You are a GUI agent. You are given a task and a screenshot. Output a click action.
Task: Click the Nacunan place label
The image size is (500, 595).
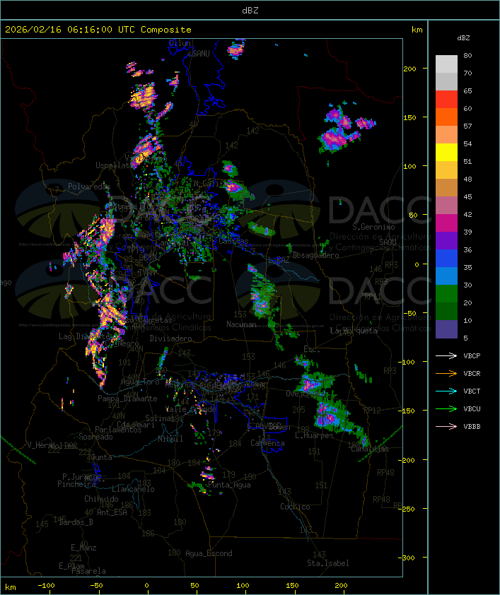tap(241, 324)
